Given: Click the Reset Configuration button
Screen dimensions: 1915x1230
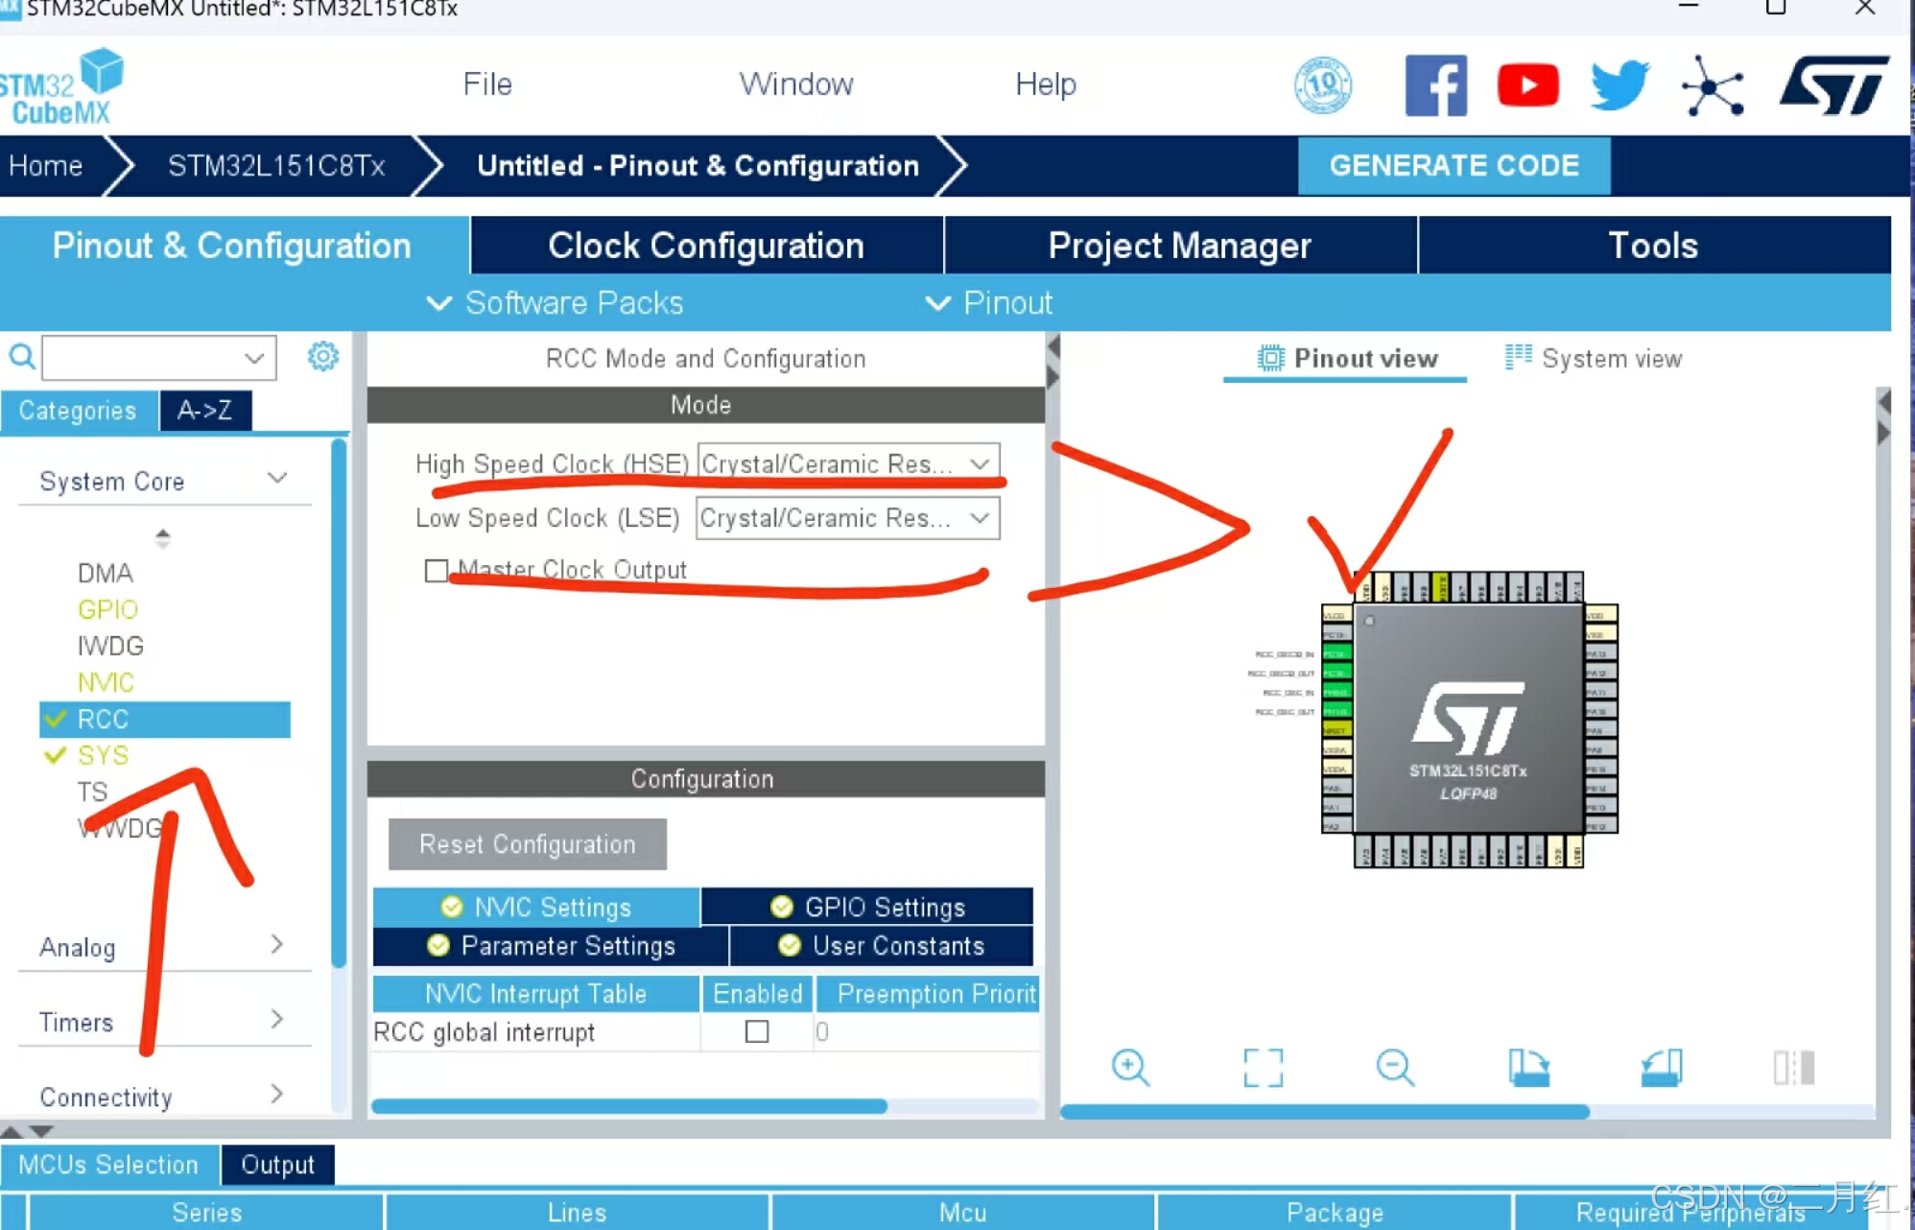Looking at the screenshot, I should click(526, 844).
